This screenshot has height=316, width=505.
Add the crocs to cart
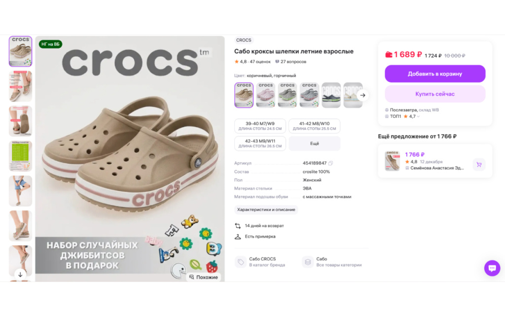435,73
